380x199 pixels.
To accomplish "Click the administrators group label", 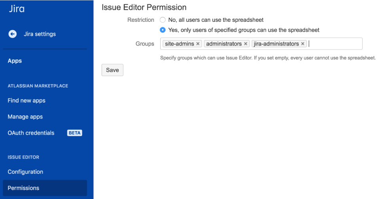I will pyautogui.click(x=224, y=44).
